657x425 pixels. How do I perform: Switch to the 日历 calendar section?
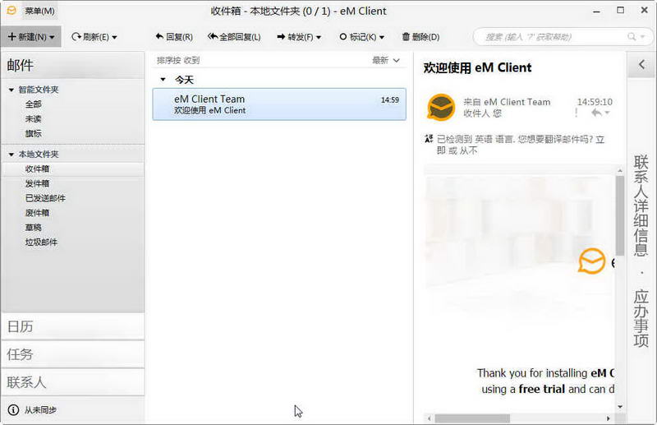pos(73,326)
